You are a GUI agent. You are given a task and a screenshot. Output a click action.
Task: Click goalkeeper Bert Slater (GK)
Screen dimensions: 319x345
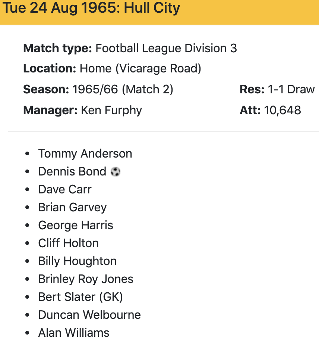tap(80, 297)
